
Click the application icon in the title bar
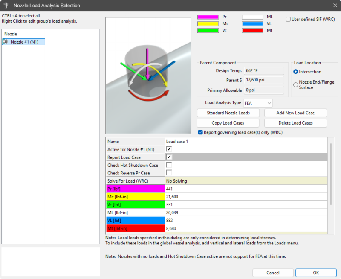pos(5,6)
